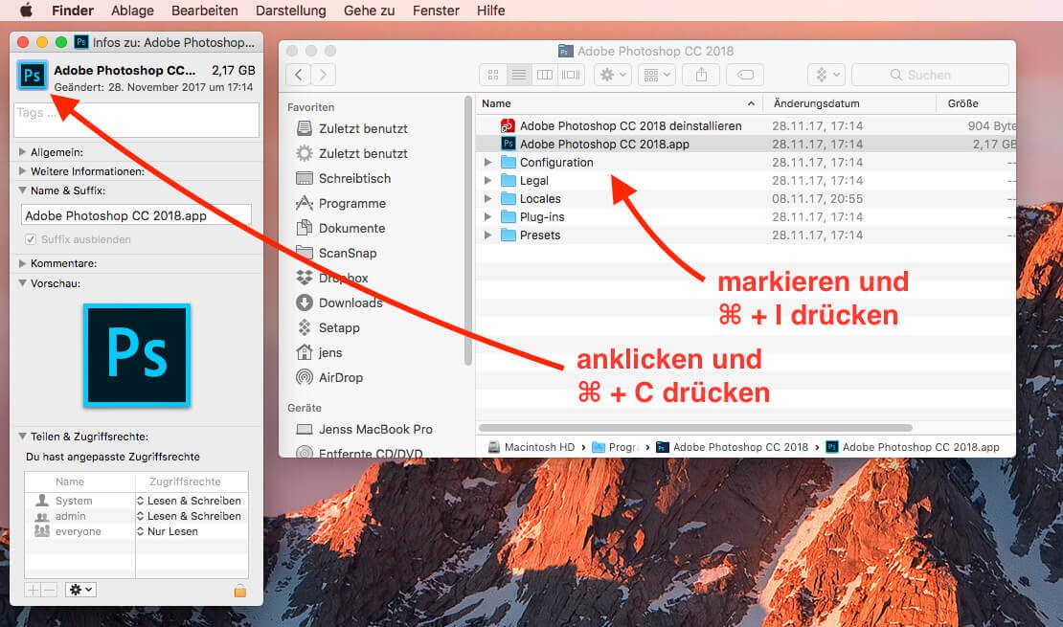This screenshot has width=1063, height=627.
Task: Open the Gehe zu menu
Action: pyautogui.click(x=370, y=11)
